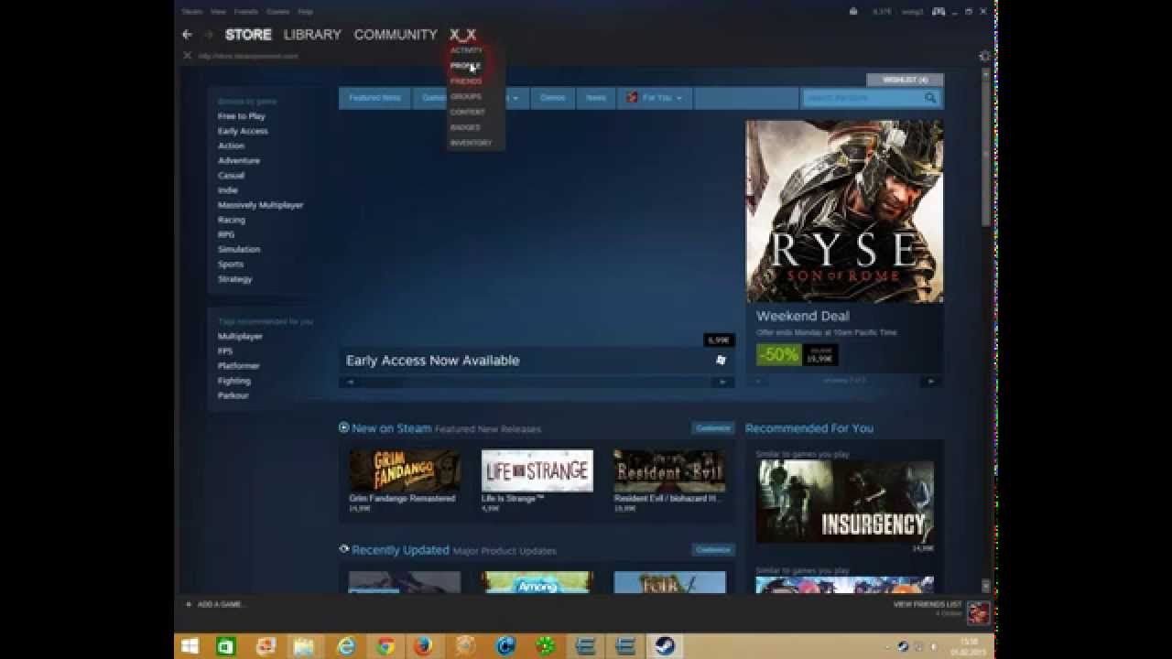This screenshot has width=1172, height=659.
Task: Click the featured carousel scroll bar
Action: (536, 382)
